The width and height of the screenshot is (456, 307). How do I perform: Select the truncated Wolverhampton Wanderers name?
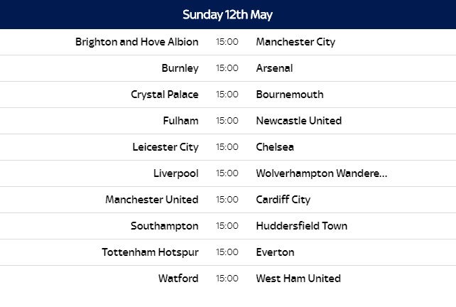(321, 173)
